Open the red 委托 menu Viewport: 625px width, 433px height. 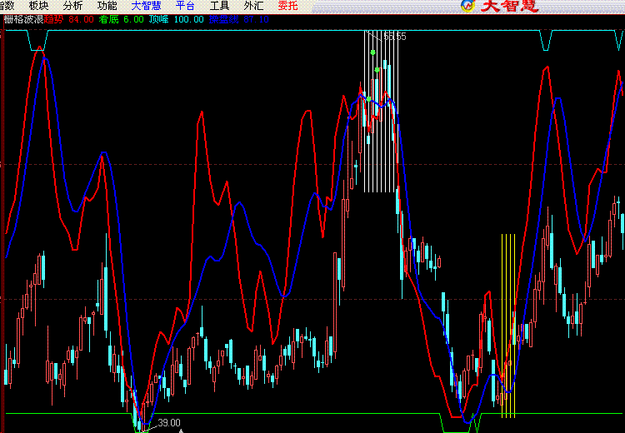click(x=287, y=6)
